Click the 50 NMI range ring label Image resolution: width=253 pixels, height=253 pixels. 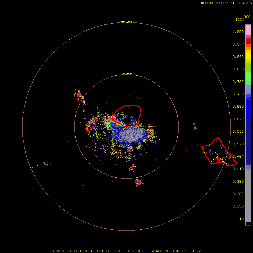pos(126,74)
